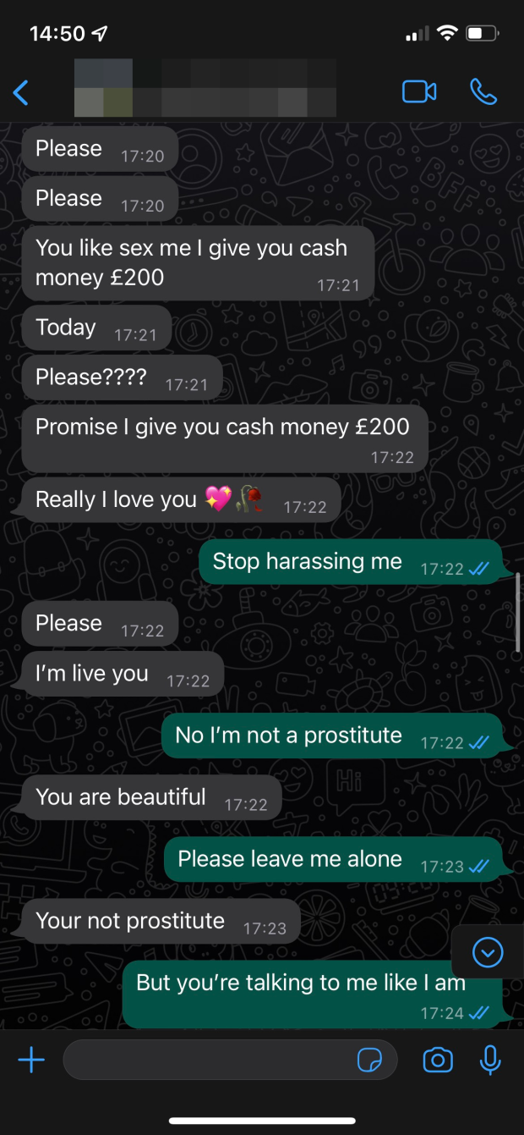This screenshot has height=1135, width=524.
Task: Tap the home indicator bar at bottom
Action: pos(262,1121)
